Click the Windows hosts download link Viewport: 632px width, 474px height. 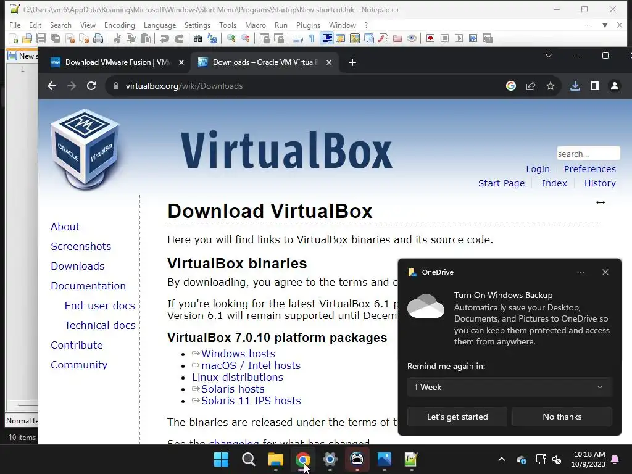[238, 354]
